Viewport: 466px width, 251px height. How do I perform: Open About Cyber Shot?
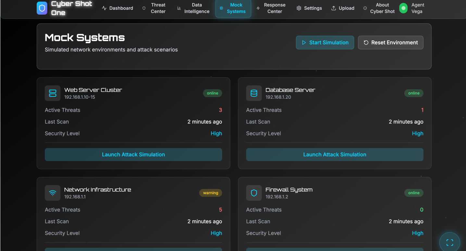pyautogui.click(x=379, y=8)
